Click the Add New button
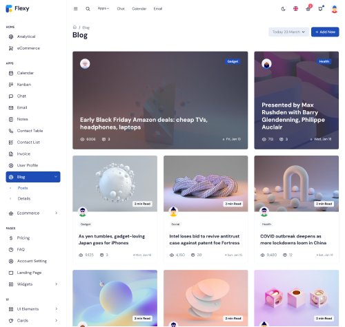 (325, 32)
